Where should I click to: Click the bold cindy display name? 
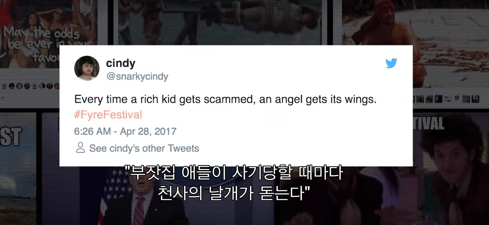click(121, 63)
